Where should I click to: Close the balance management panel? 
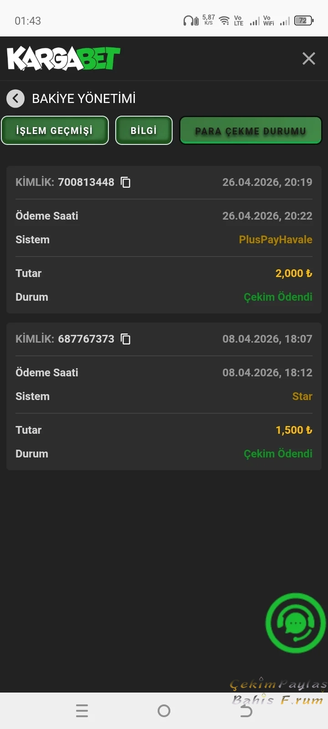[308, 58]
